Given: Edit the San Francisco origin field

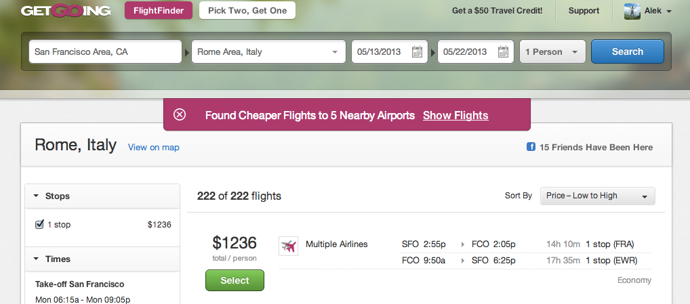Looking at the screenshot, I should pyautogui.click(x=105, y=52).
